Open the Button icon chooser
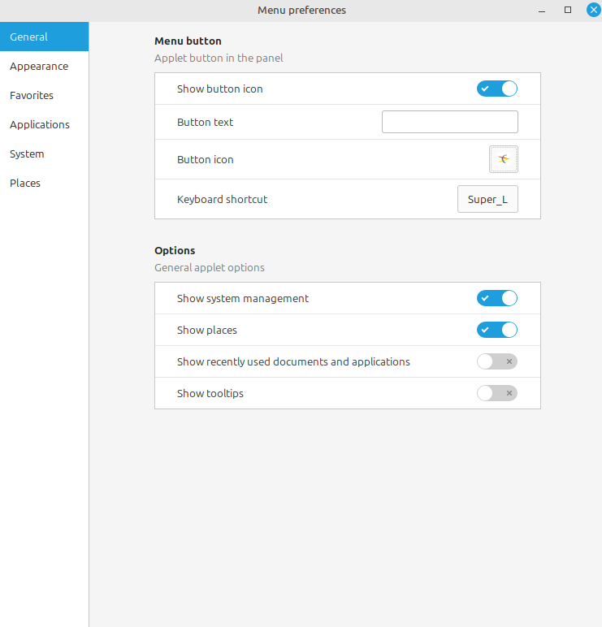This screenshot has height=627, width=602. (503, 159)
